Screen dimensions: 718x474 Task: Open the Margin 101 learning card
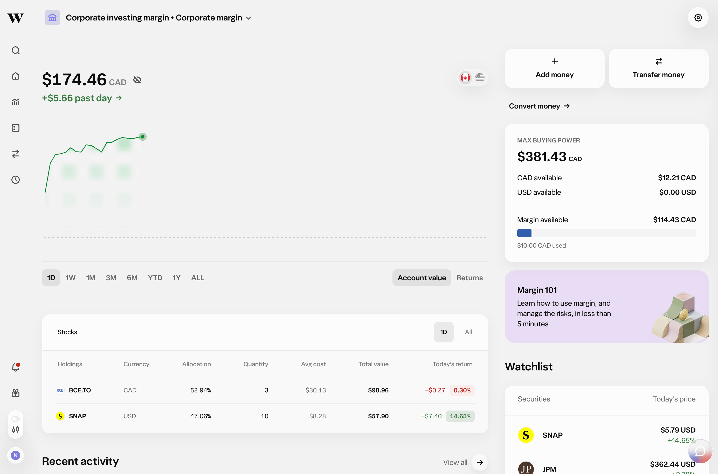coord(606,306)
